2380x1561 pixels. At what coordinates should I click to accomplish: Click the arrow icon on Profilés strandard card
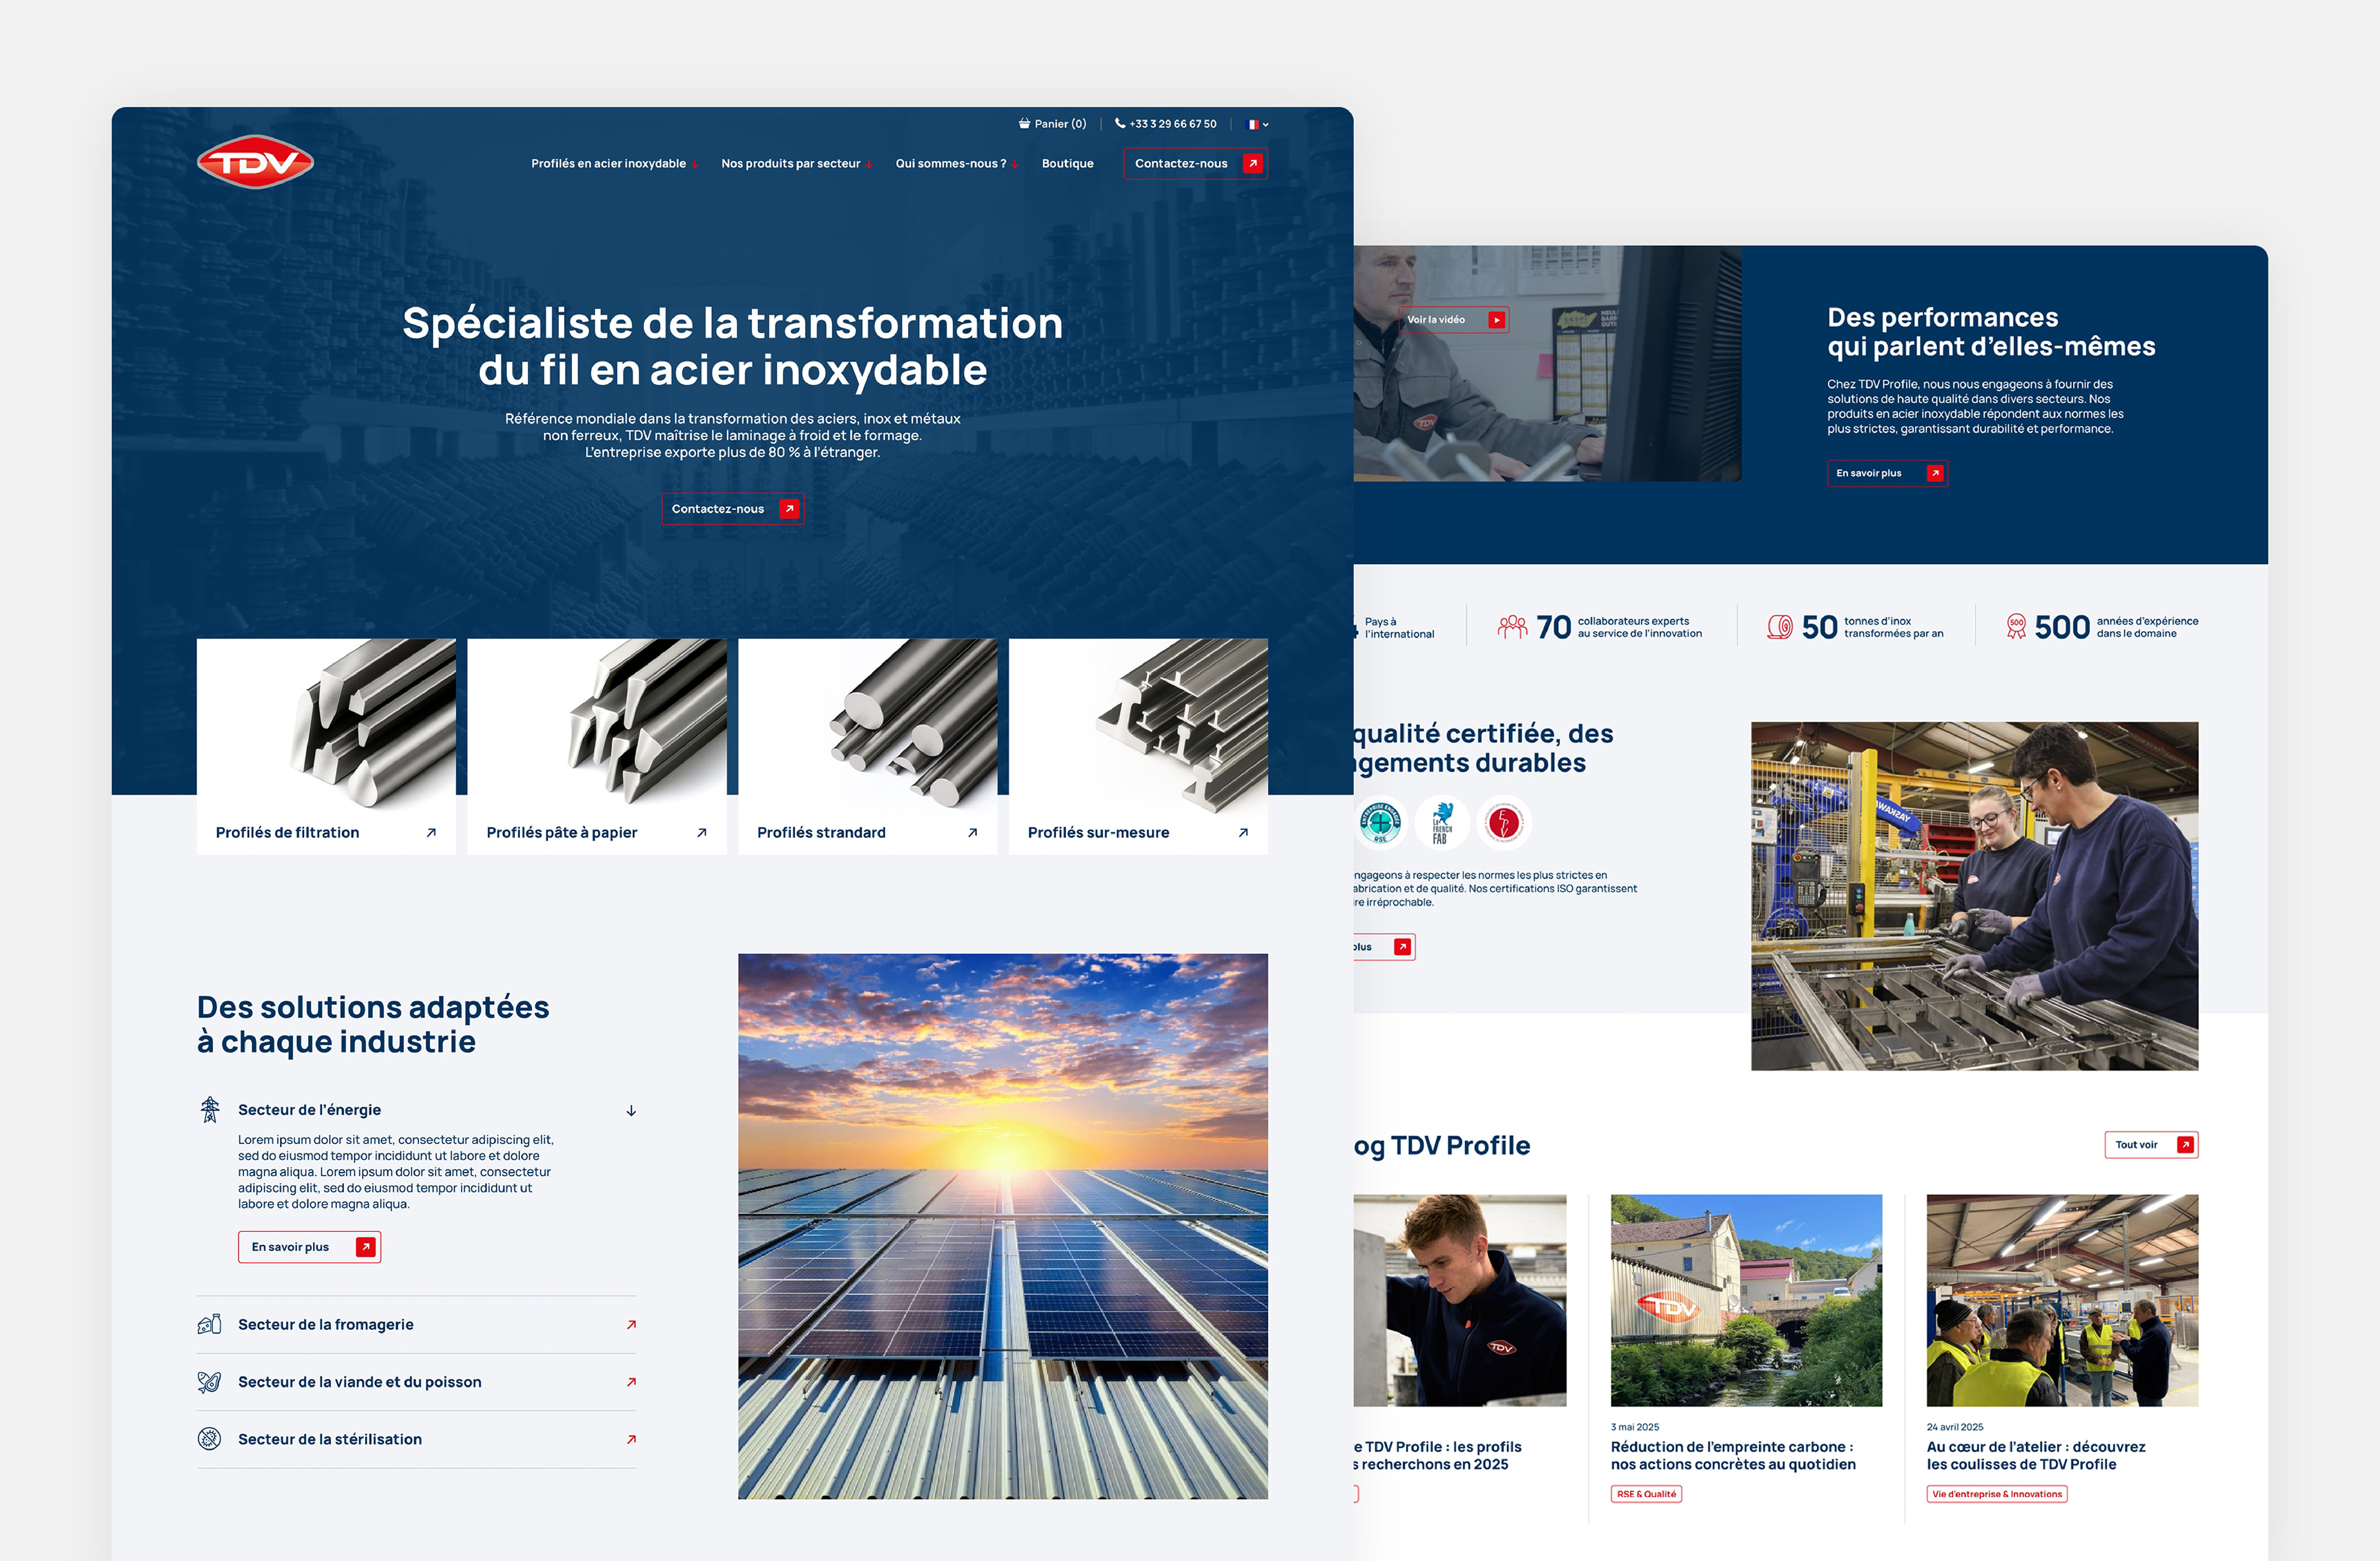(972, 833)
